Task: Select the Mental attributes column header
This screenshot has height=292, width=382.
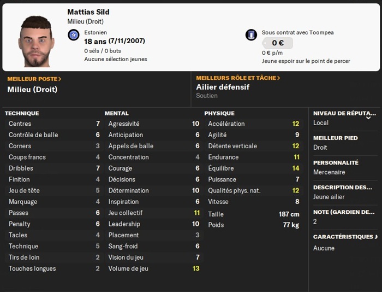Action: tap(116, 113)
